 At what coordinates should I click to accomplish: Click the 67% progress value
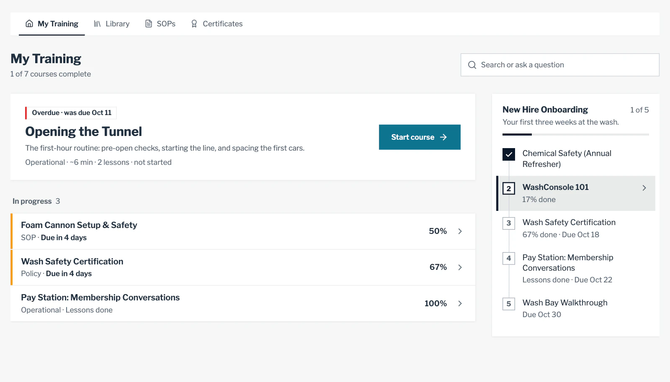438,267
